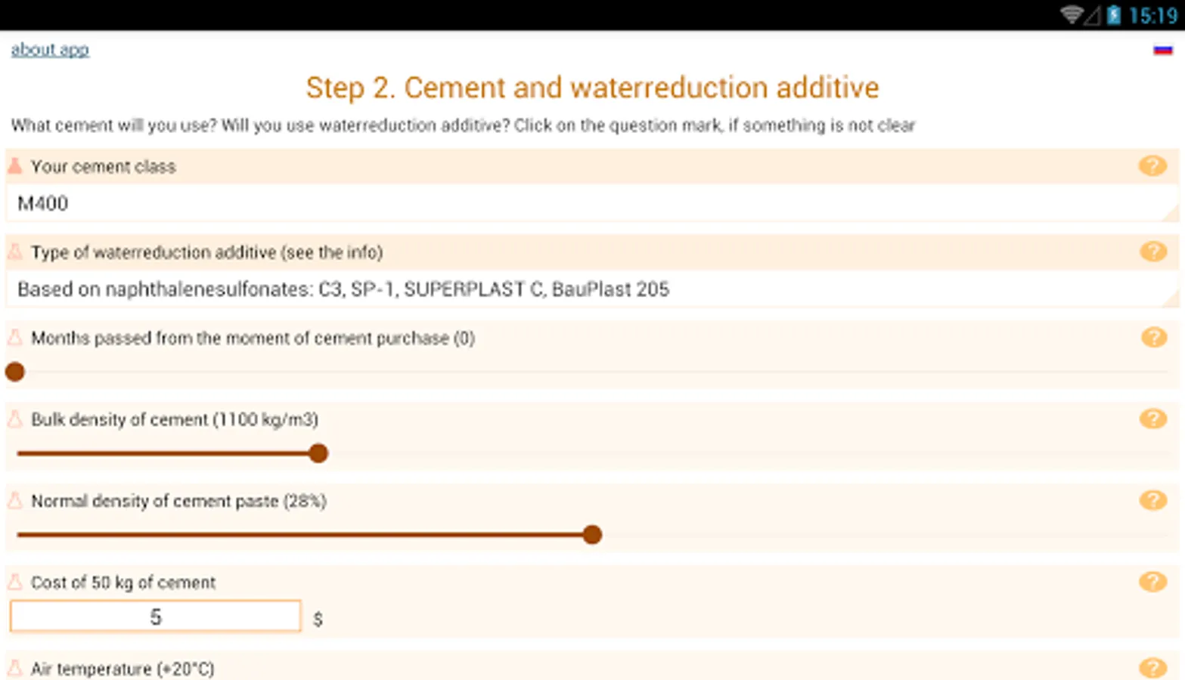Show help for cost of 50 kg cement
This screenshot has width=1185, height=680.
[1152, 582]
